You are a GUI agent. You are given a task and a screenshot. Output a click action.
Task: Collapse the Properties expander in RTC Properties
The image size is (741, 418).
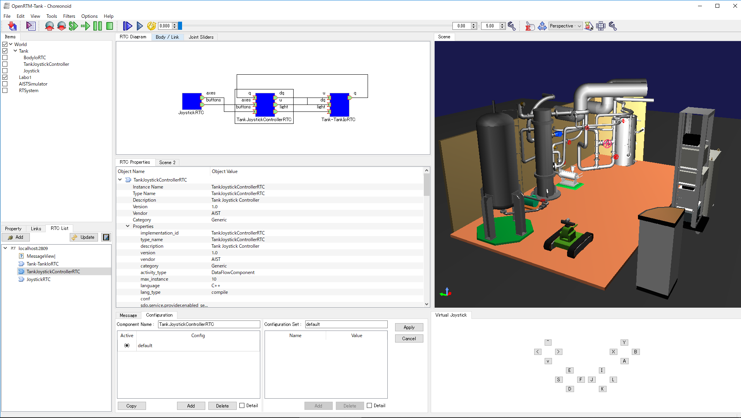[x=128, y=226]
